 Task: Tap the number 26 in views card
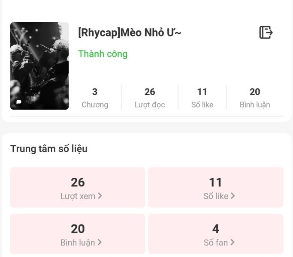78,182
